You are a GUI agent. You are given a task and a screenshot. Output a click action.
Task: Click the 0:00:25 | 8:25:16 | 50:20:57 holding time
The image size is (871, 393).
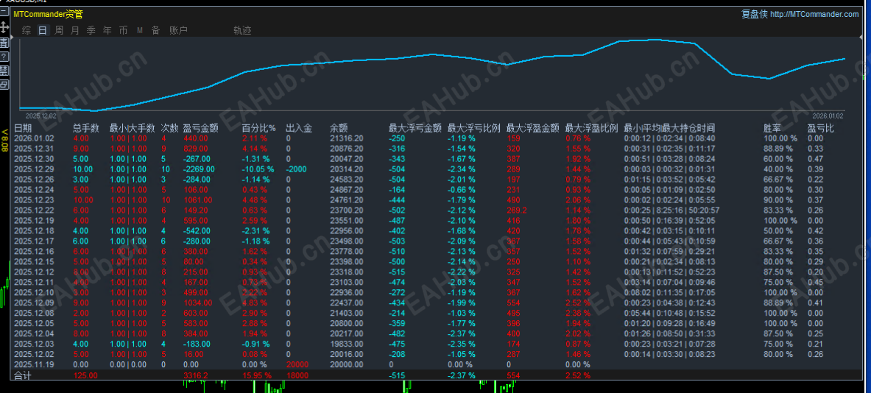pyautogui.click(x=671, y=210)
